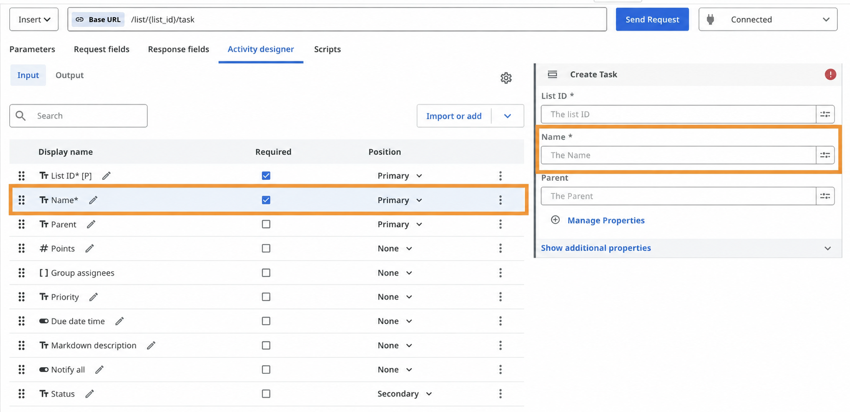Image resolution: width=850 pixels, height=412 pixels.
Task: Click the Display name column header
Action: (x=65, y=152)
